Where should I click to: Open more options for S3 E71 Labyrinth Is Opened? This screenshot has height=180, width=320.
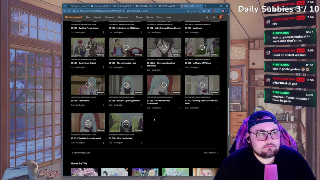tap(103, 143)
